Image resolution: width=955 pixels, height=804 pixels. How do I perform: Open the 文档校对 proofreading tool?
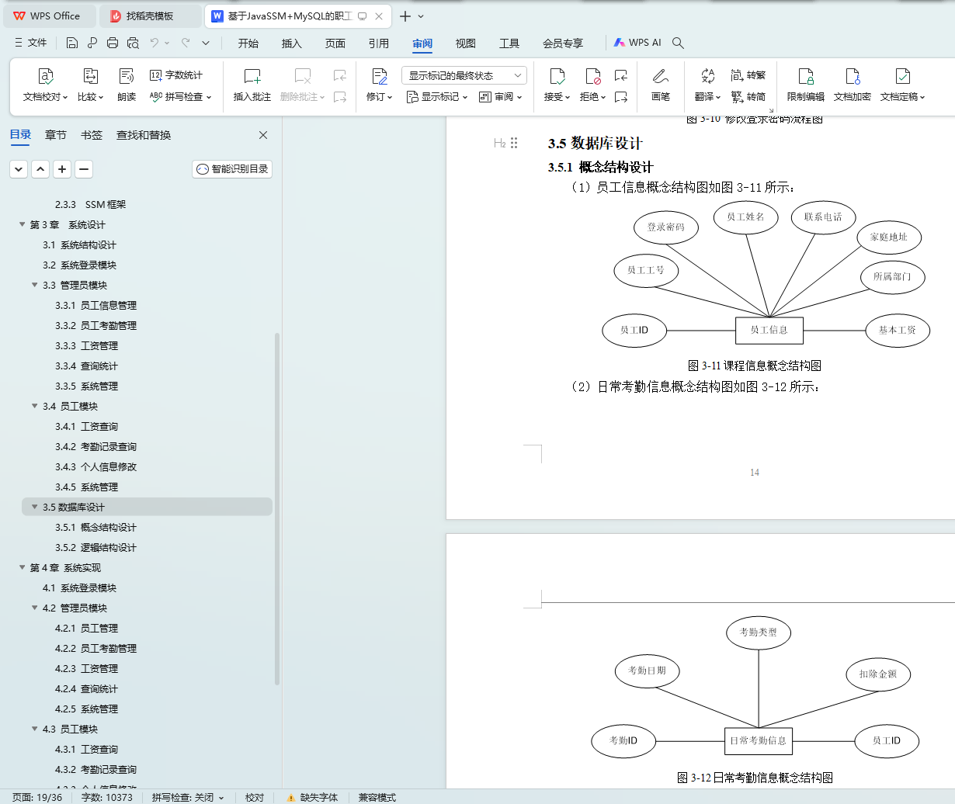[45, 85]
